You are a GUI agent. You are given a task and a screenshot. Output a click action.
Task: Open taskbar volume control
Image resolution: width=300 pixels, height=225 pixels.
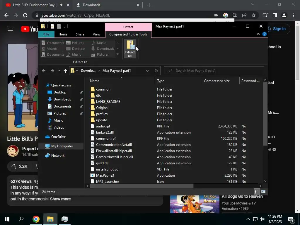(262, 219)
